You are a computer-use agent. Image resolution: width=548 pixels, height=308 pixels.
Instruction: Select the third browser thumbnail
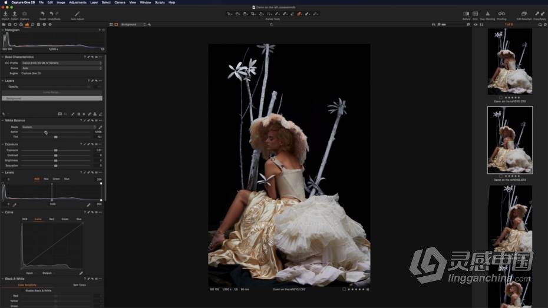[x=510, y=217]
